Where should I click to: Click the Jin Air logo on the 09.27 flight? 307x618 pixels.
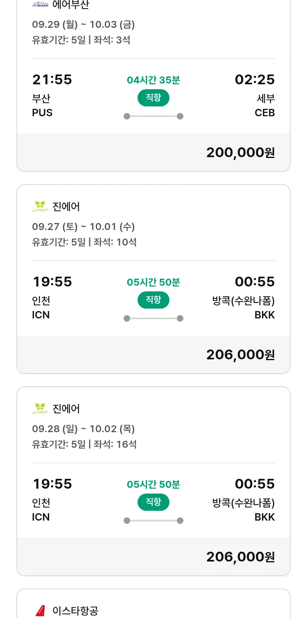(40, 206)
